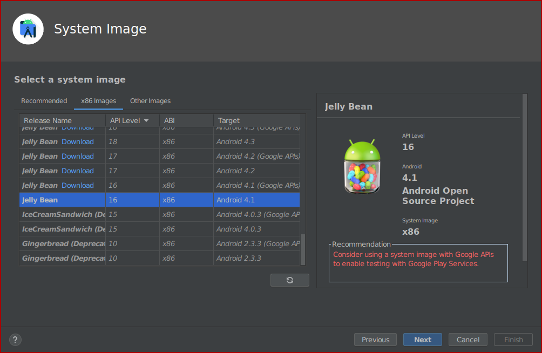This screenshot has width=542, height=353.
Task: Cancel the system image dialog
Action: (468, 340)
